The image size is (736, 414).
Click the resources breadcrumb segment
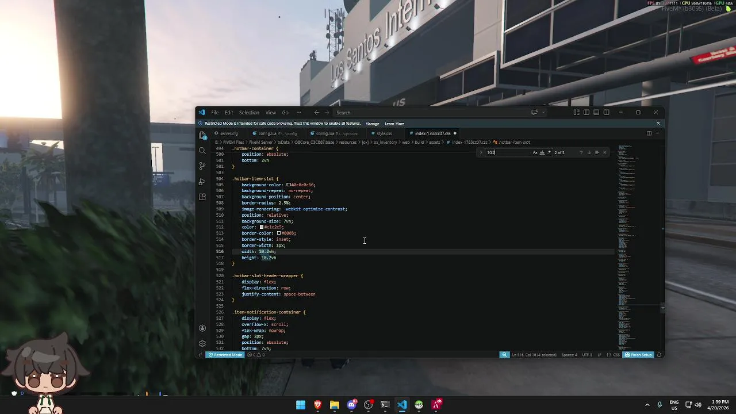348,142
